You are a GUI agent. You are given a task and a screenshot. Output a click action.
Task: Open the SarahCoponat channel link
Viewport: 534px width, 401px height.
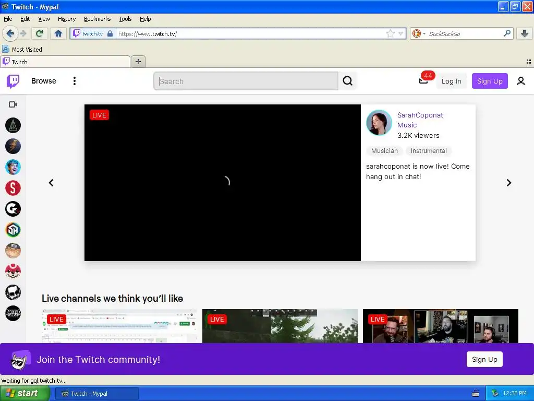pyautogui.click(x=420, y=115)
